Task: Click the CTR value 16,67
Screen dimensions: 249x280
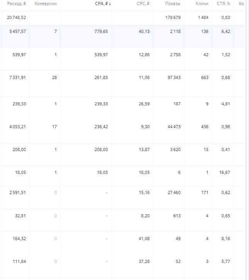Action: click(x=224, y=173)
